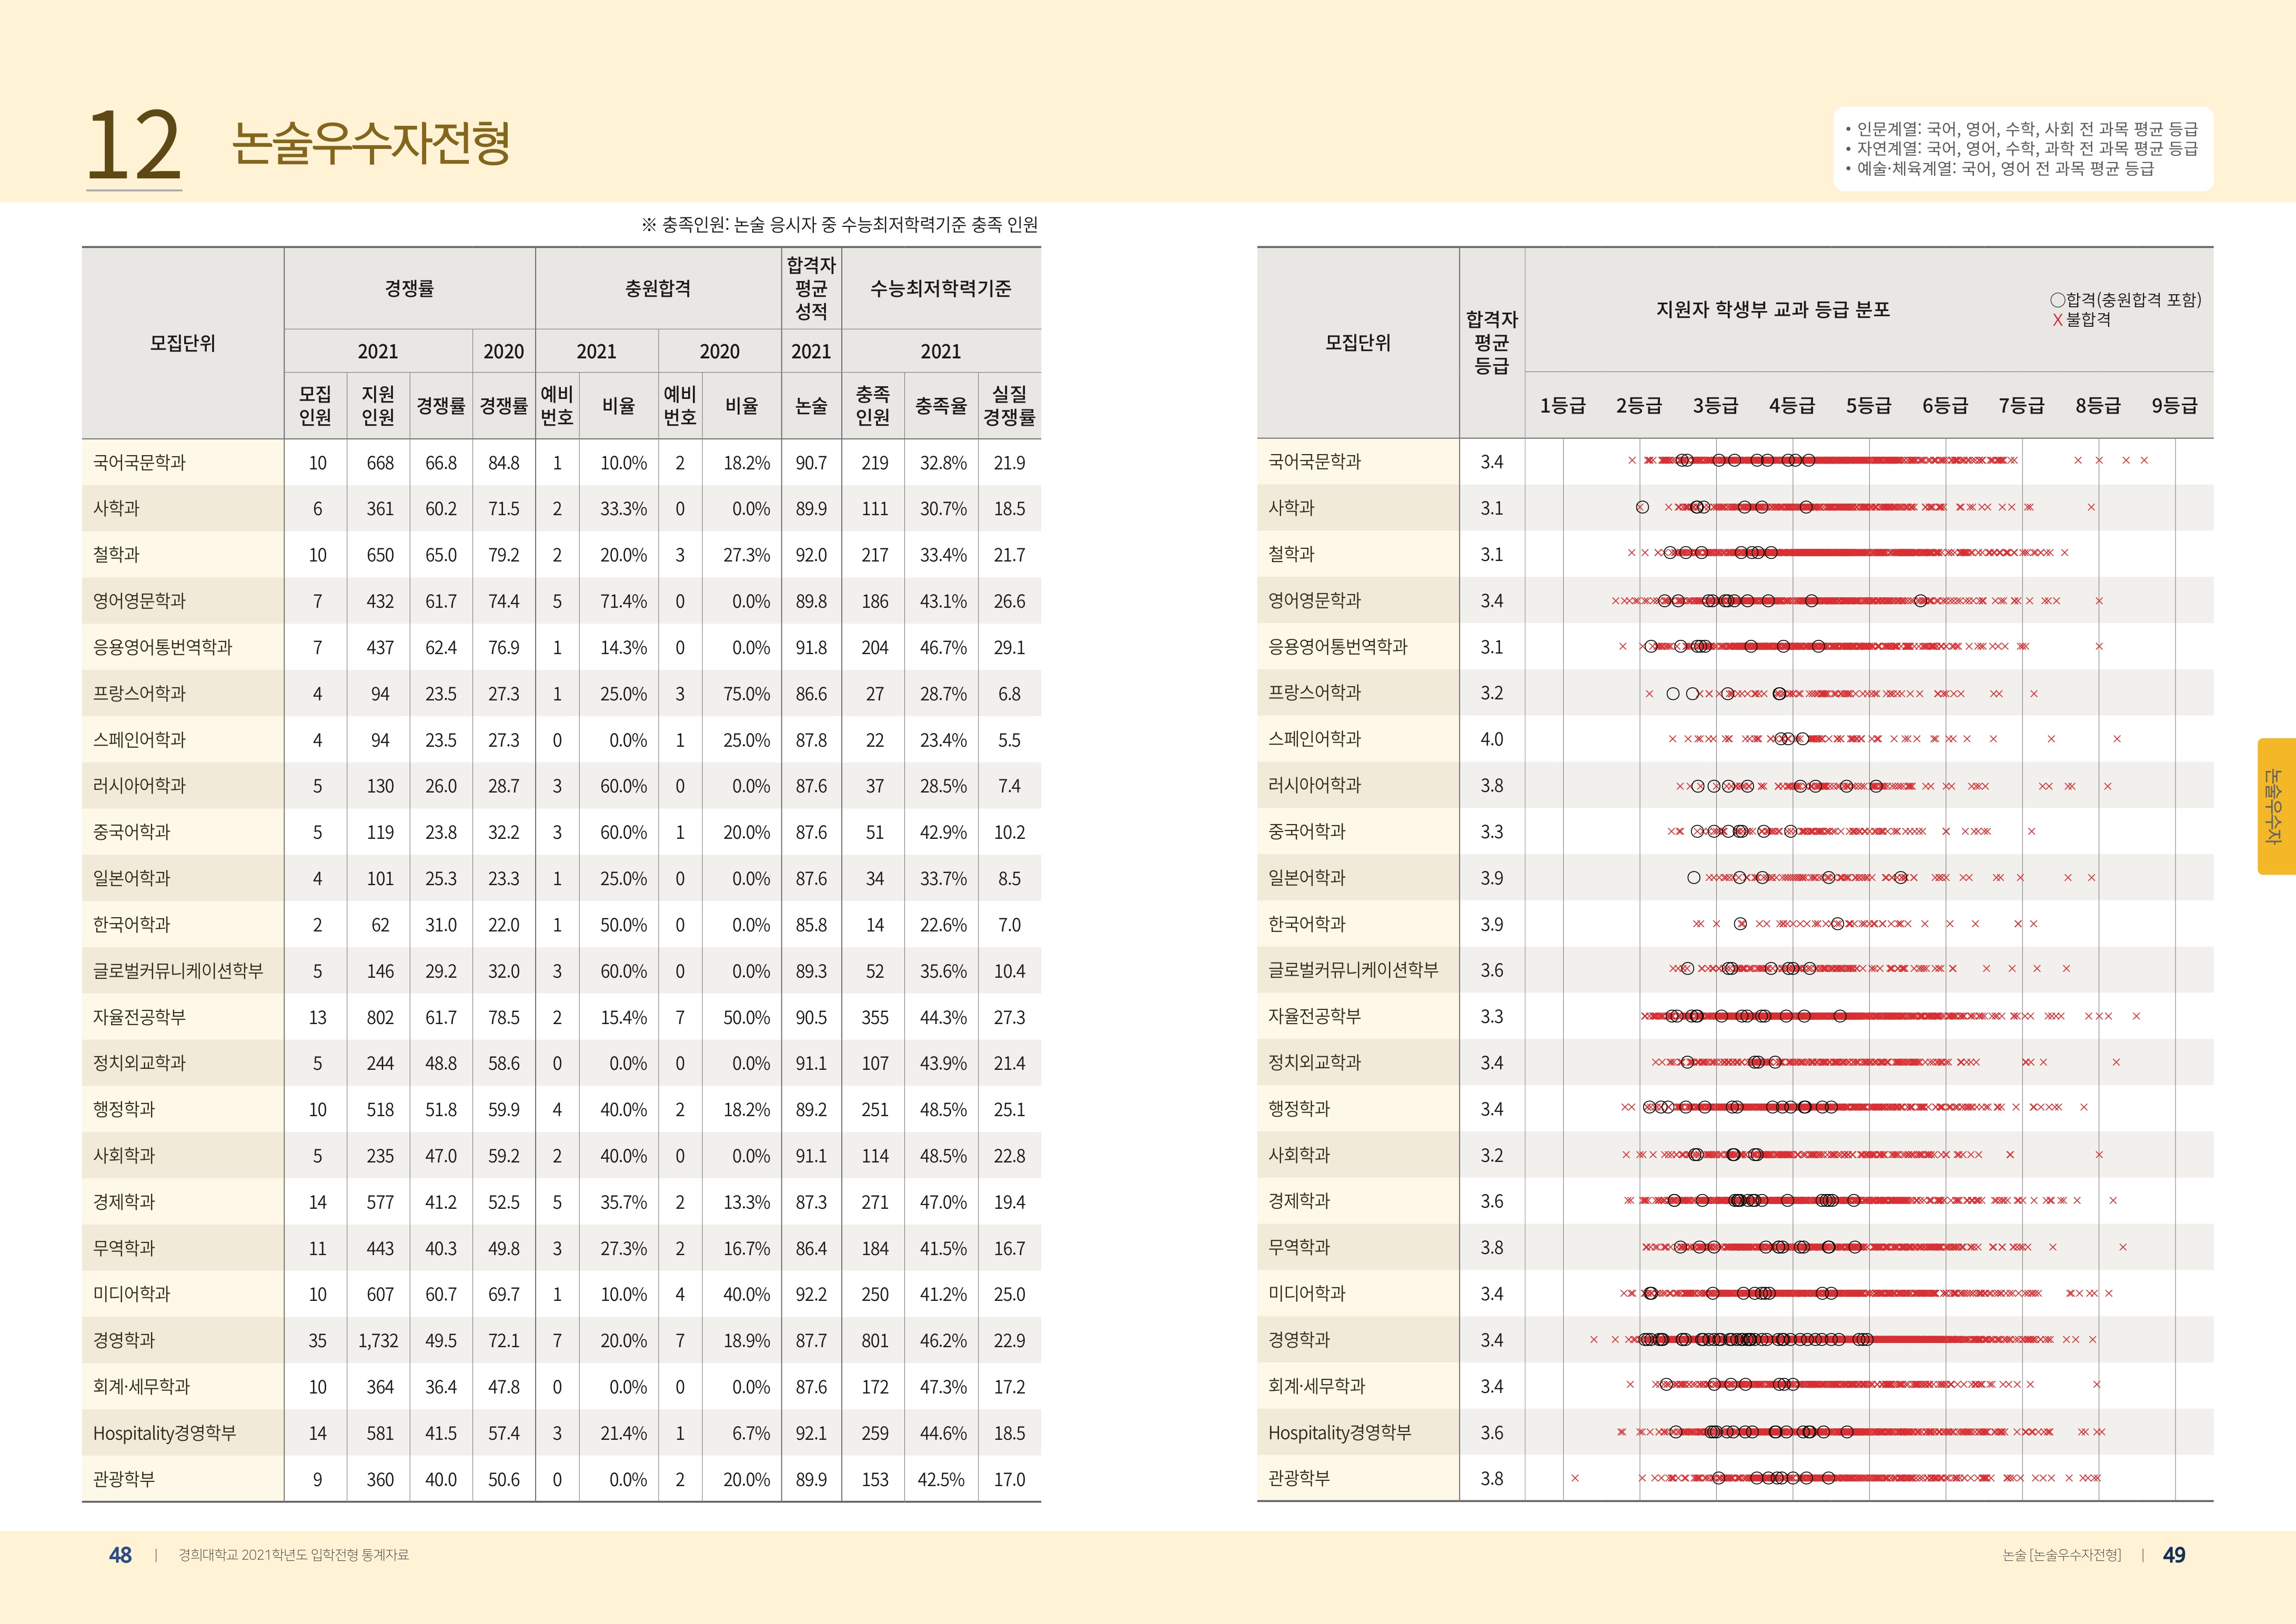Click the yellow 논술우수자 side tab
The width and height of the screenshot is (2296, 1624).
pyautogui.click(x=2275, y=806)
